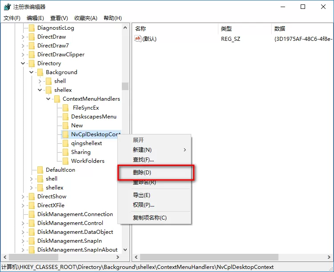Click the DirectDraw7 folder icon
This screenshot has height=272, width=334.
(32, 46)
